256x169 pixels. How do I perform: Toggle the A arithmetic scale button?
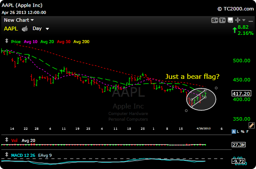[234, 132]
